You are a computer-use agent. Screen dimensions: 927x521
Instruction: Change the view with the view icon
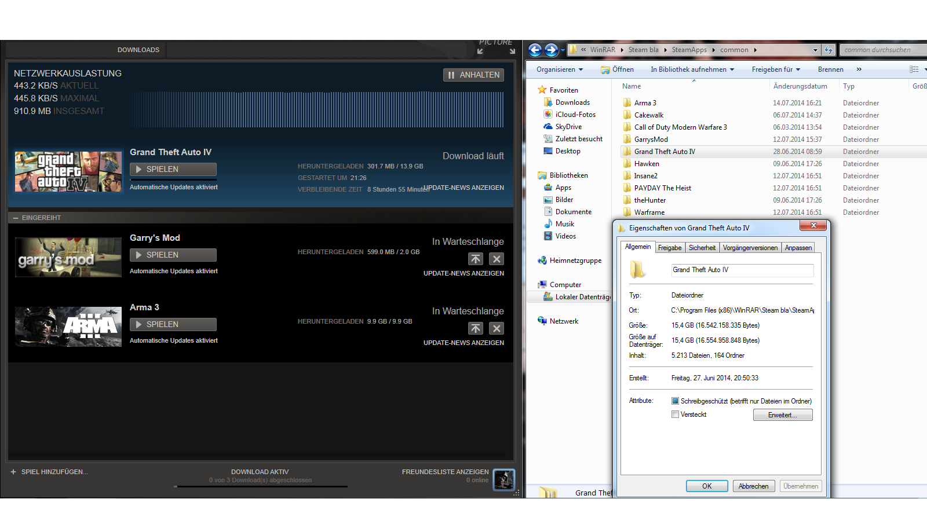coord(914,69)
